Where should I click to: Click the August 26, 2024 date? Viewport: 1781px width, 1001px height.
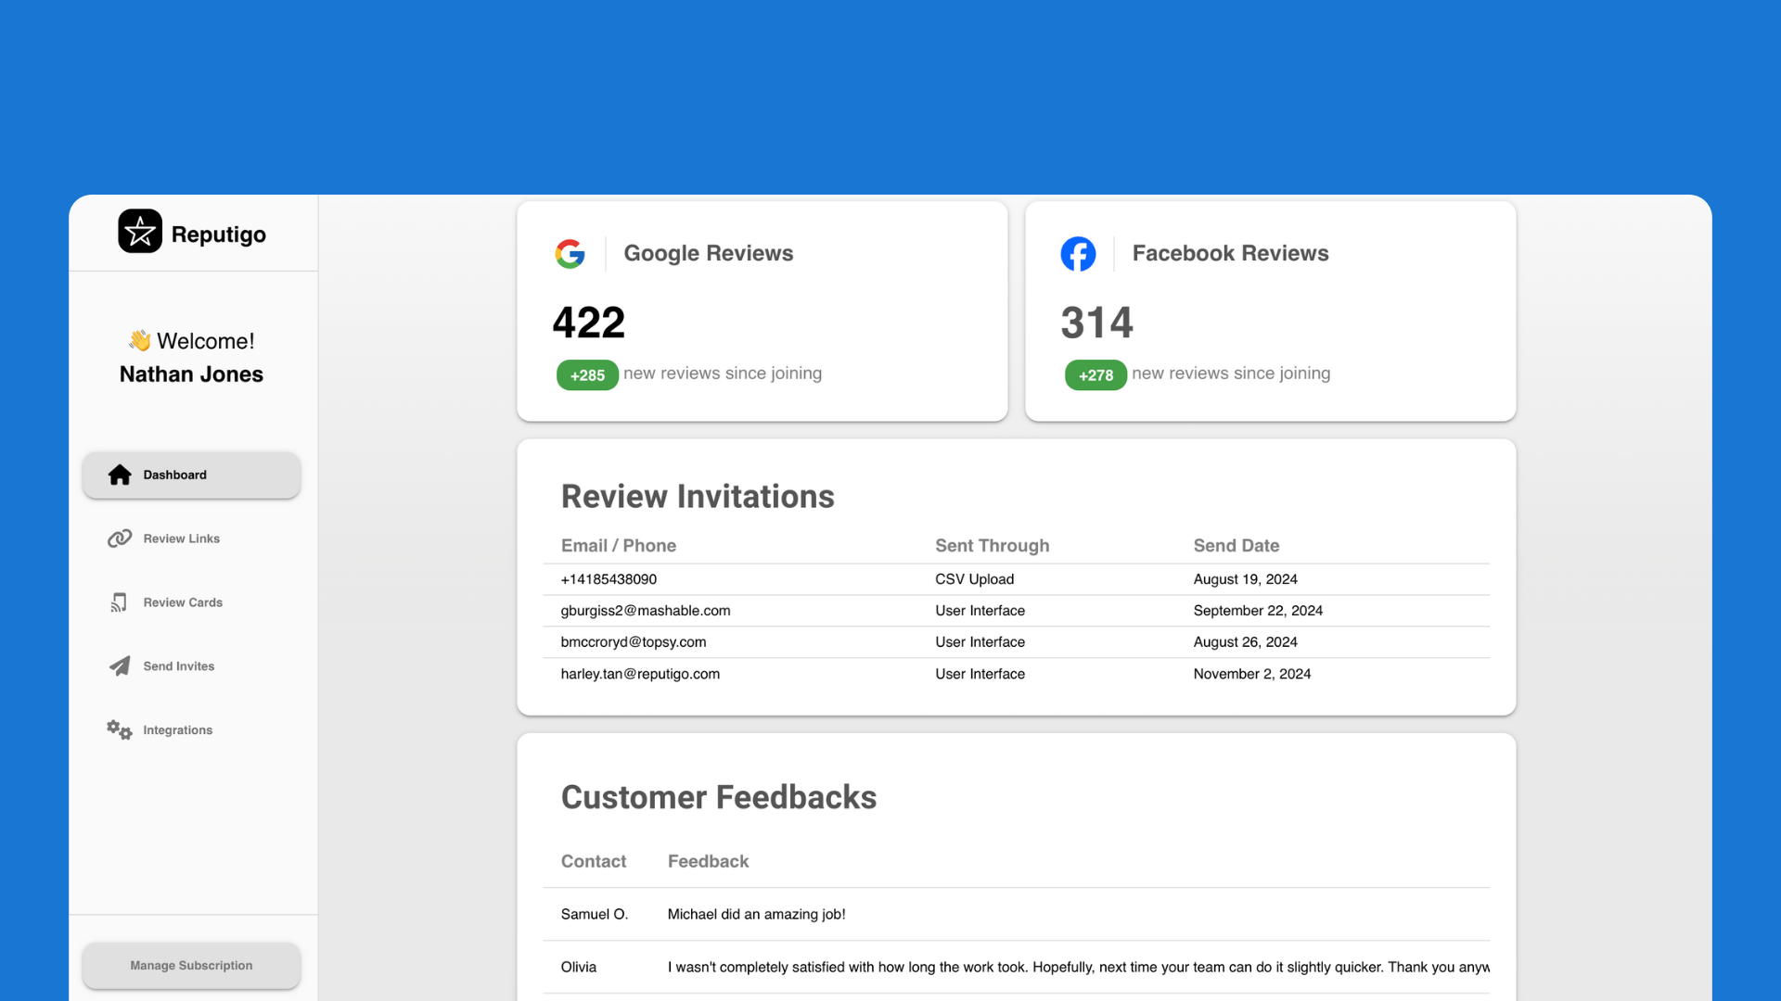click(x=1246, y=642)
